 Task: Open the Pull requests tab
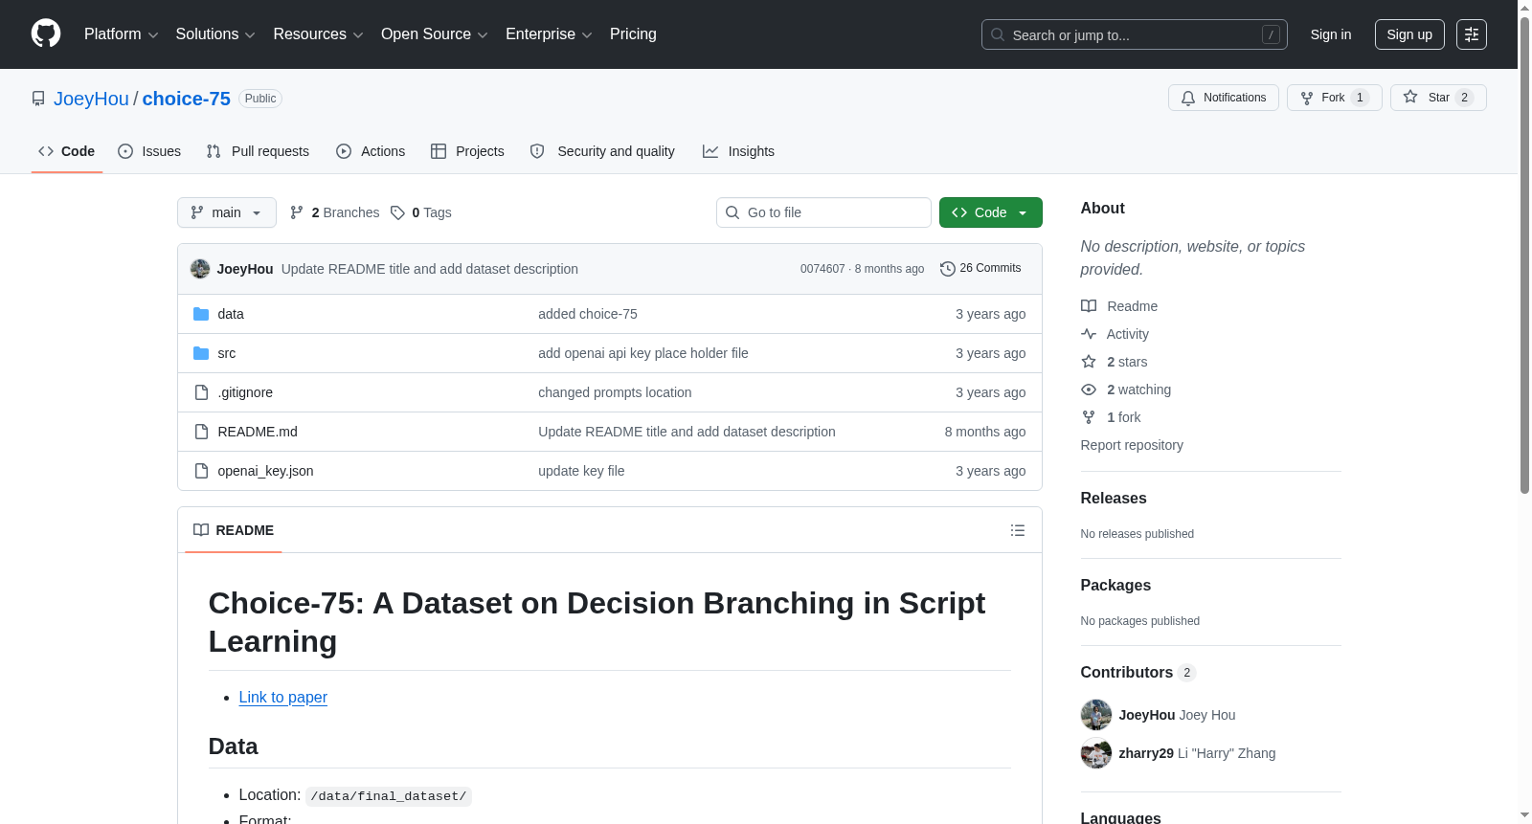click(x=258, y=151)
